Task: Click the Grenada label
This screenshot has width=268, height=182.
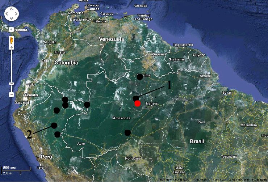Action: tap(141, 6)
